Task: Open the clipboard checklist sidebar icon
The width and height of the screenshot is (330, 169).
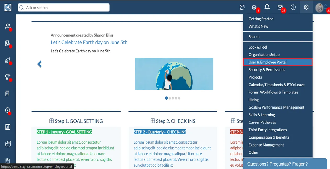Action: pos(7,161)
